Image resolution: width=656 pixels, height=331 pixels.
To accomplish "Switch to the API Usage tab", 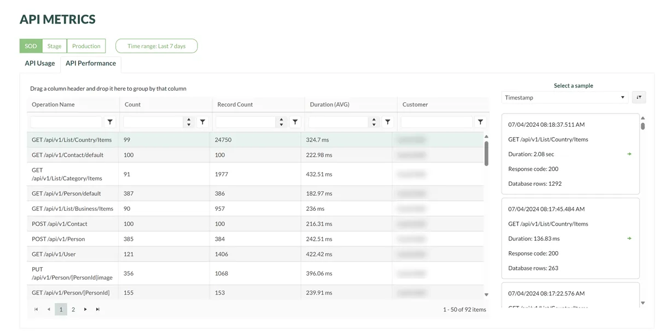I will 40,63.
